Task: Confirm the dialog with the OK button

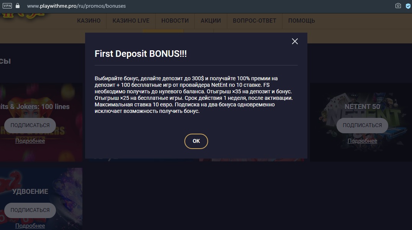Action: tap(196, 141)
